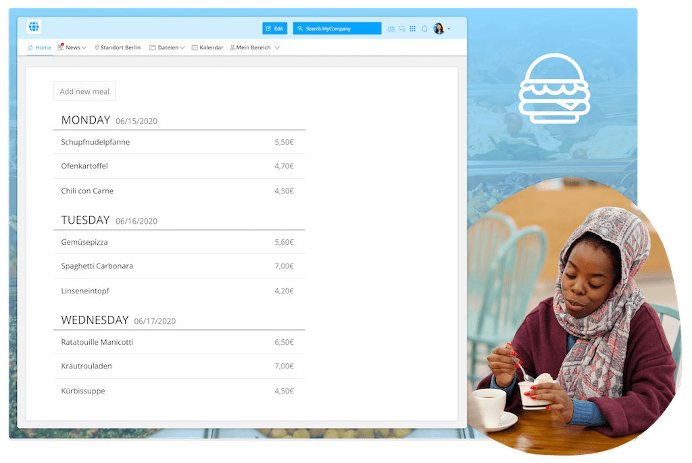Open the people directory icon
692x463 pixels.
[x=391, y=29]
